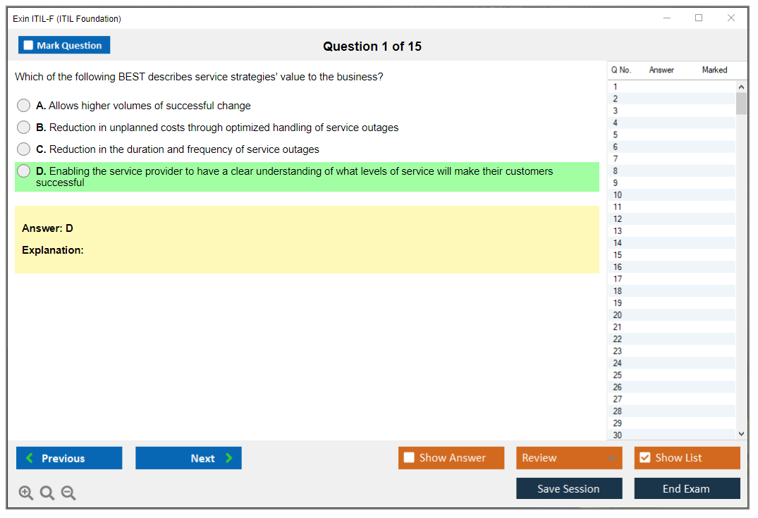
Task: Select radio button for answer D
Action: point(24,171)
